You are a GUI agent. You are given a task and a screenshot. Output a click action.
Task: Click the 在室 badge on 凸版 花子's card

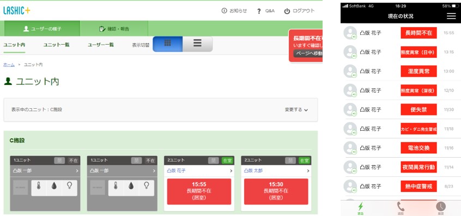227,161
